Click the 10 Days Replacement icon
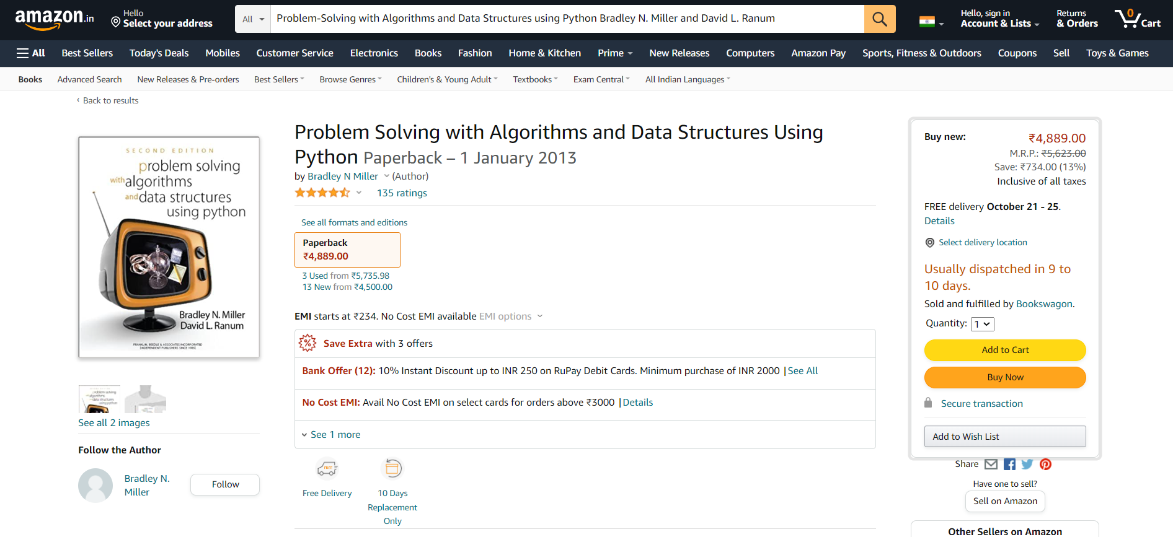The height and width of the screenshot is (537, 1173). (x=392, y=468)
